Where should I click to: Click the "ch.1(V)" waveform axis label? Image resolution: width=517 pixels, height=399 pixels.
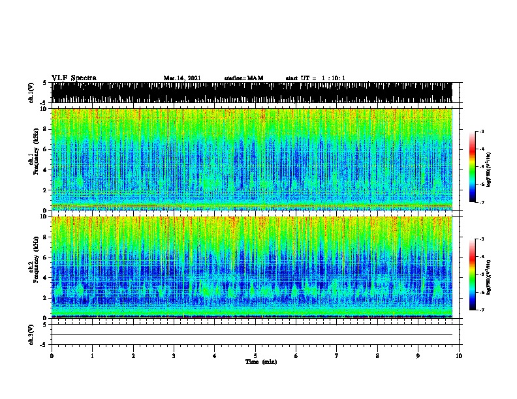[x=31, y=93]
